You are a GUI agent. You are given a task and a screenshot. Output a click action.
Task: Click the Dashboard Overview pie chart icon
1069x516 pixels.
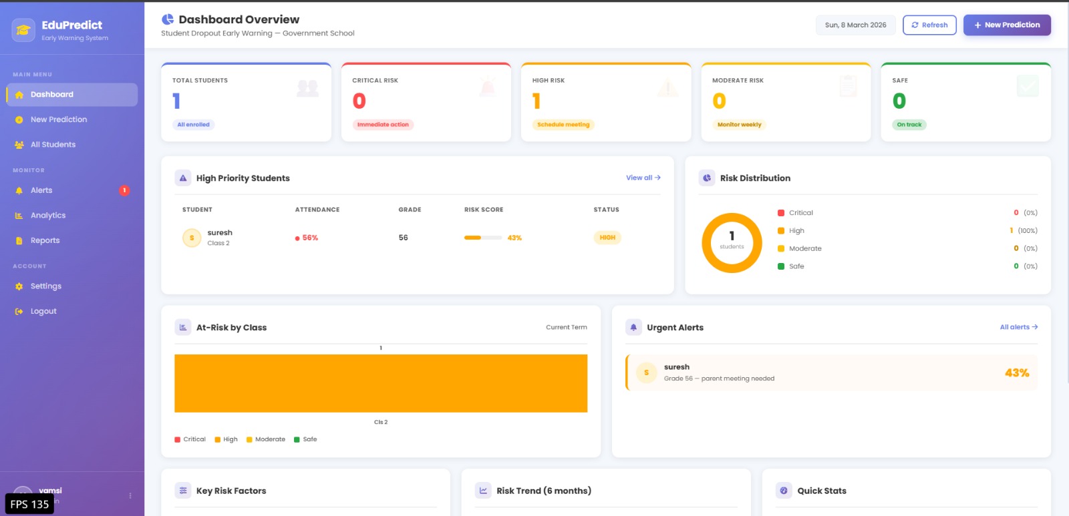pyautogui.click(x=168, y=19)
